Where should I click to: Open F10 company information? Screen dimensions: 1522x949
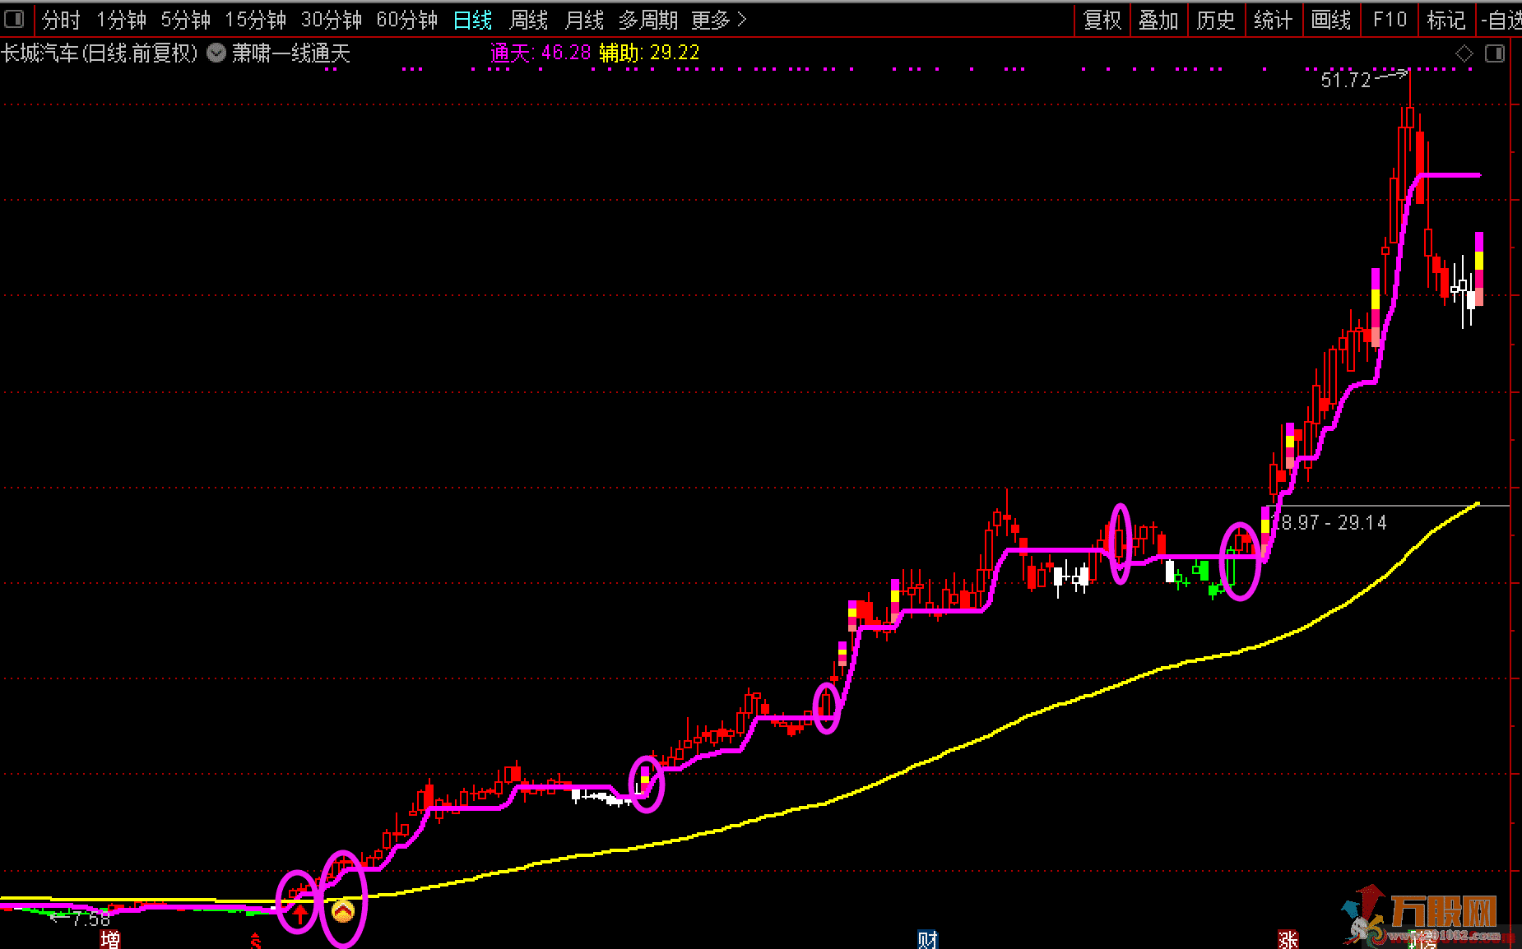1390,20
